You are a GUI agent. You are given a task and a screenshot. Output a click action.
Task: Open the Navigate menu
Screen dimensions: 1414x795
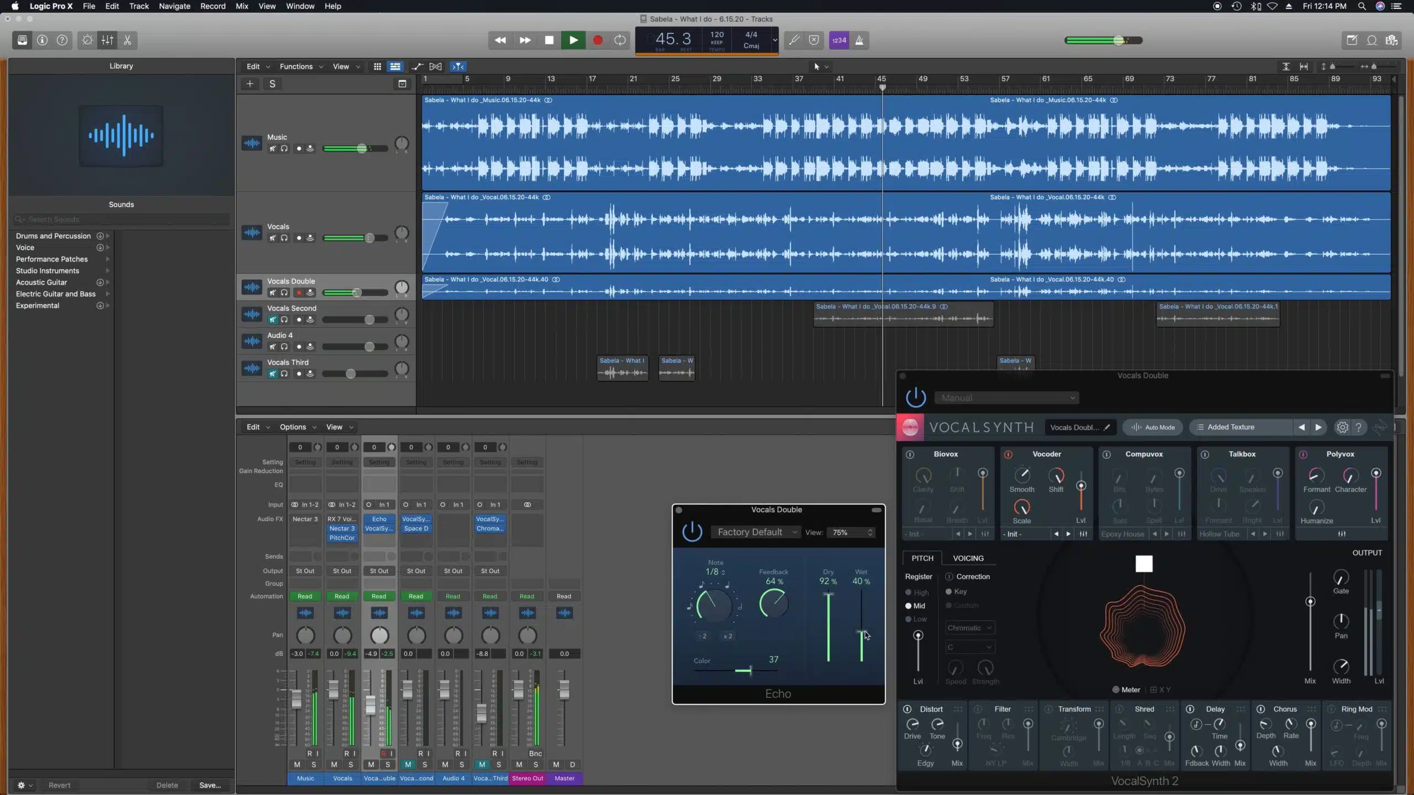[x=175, y=6]
